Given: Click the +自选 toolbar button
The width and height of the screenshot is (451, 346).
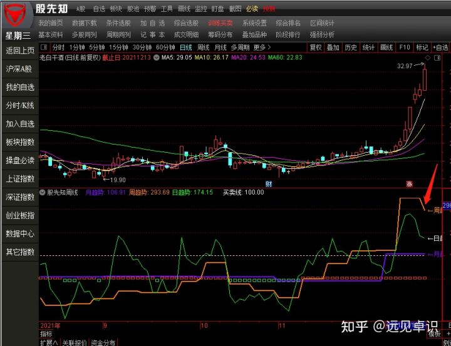Looking at the screenshot, I should (440, 48).
